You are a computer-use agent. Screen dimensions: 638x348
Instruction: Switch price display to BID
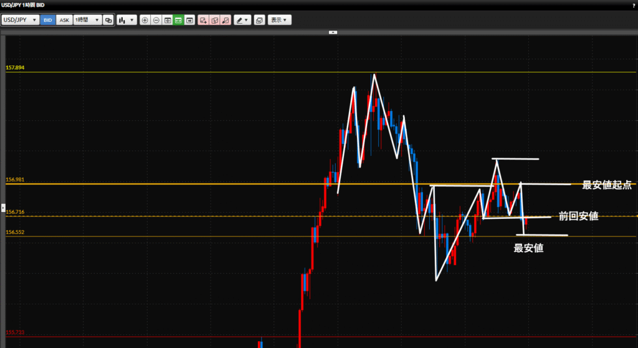(48, 20)
